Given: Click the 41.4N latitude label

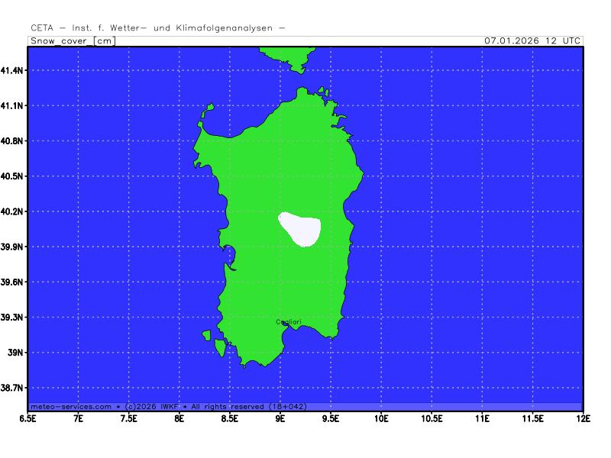Looking at the screenshot, I should click(x=13, y=70).
